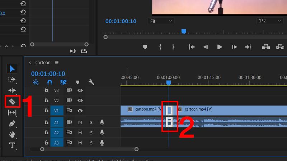The image size is (287, 161).
Task: Hide track V2 output eye
Action: tap(80, 101)
